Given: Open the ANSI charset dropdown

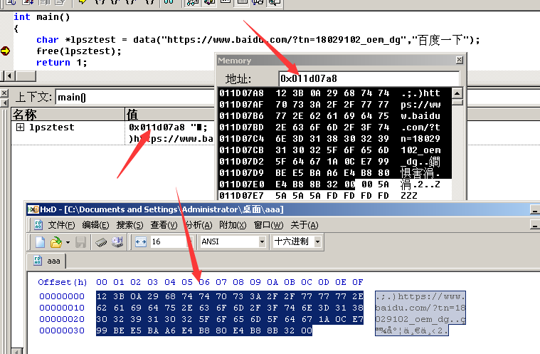Looking at the screenshot, I should pyautogui.click(x=262, y=242).
